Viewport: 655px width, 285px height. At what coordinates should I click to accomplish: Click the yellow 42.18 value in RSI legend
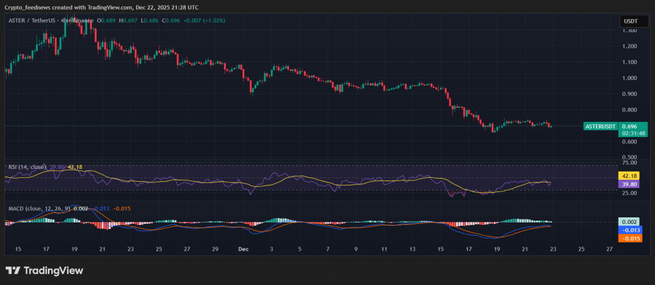[75, 167]
